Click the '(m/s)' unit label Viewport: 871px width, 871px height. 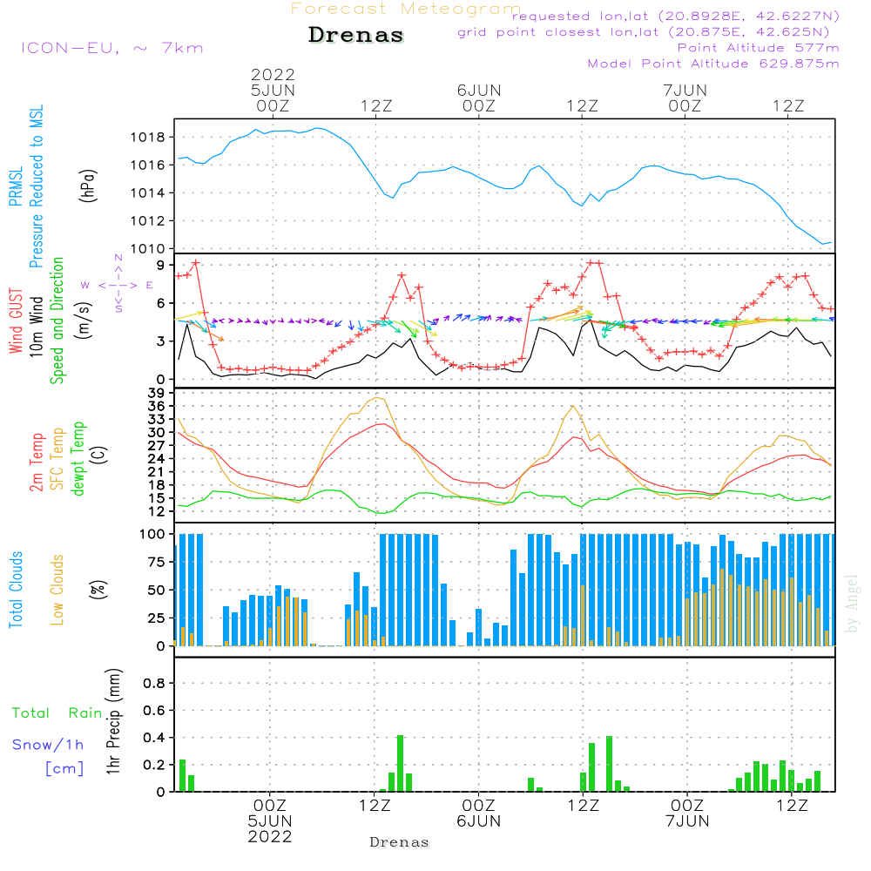tap(84, 321)
